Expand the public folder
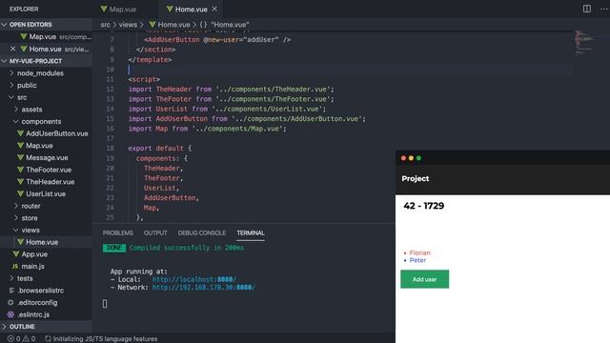The image size is (610, 343). point(11,85)
